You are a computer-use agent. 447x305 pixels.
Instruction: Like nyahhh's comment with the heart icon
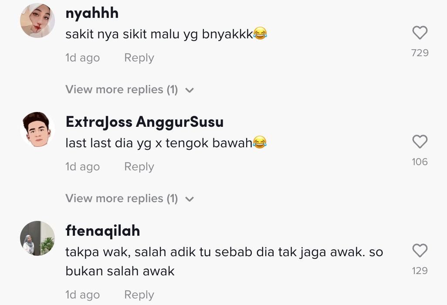[x=420, y=33]
